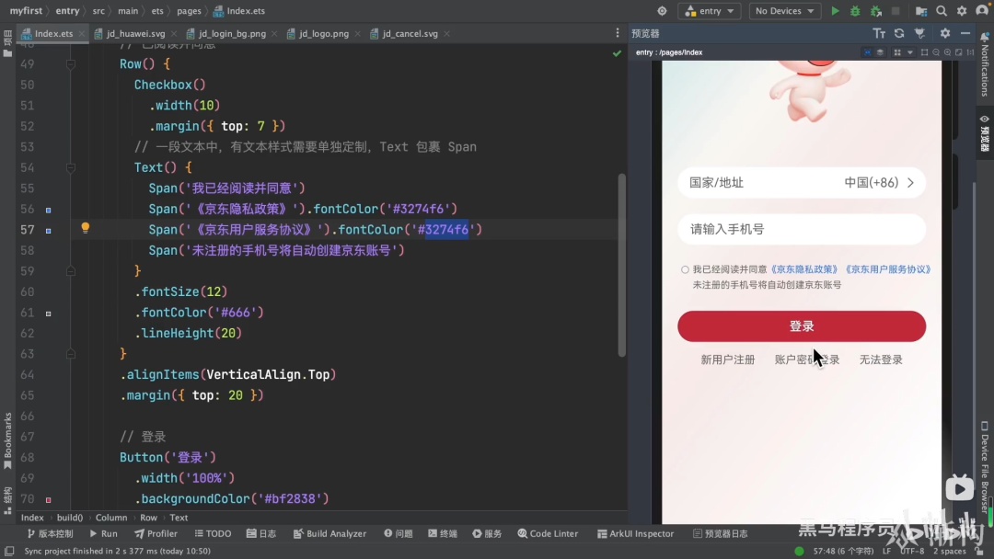The width and height of the screenshot is (994, 559).
Task: Open editor tabs more options icon
Action: 618,33
